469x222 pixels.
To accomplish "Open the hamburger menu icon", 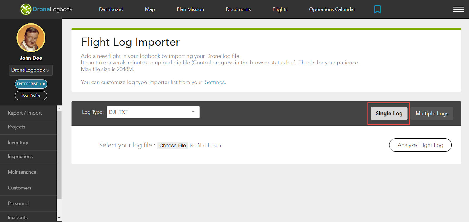I will (x=458, y=9).
